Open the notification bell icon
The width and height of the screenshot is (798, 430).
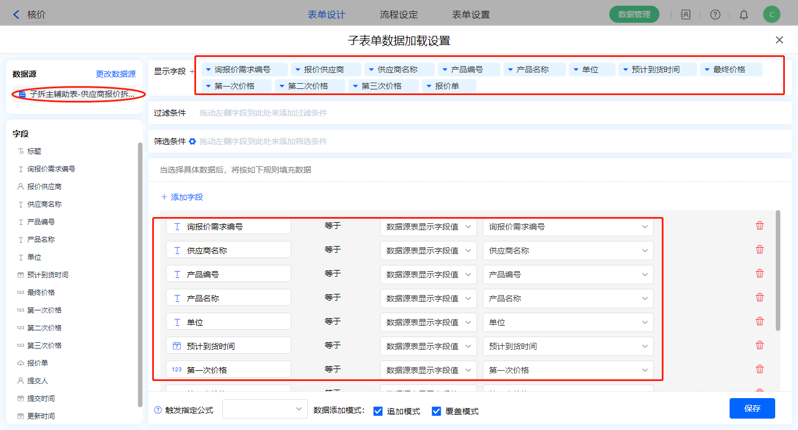(x=743, y=15)
